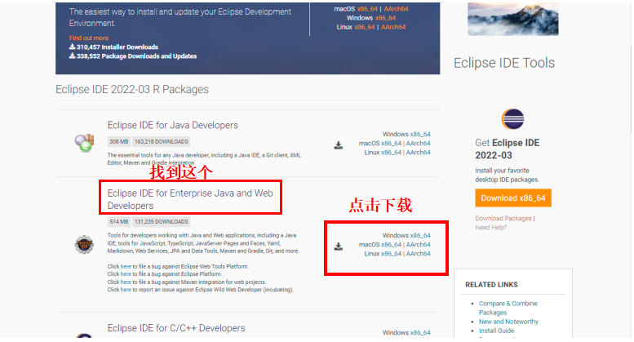Click the 131,235 DOWNLOADS badge
Viewport: 634px width, 342px height.
162,222
